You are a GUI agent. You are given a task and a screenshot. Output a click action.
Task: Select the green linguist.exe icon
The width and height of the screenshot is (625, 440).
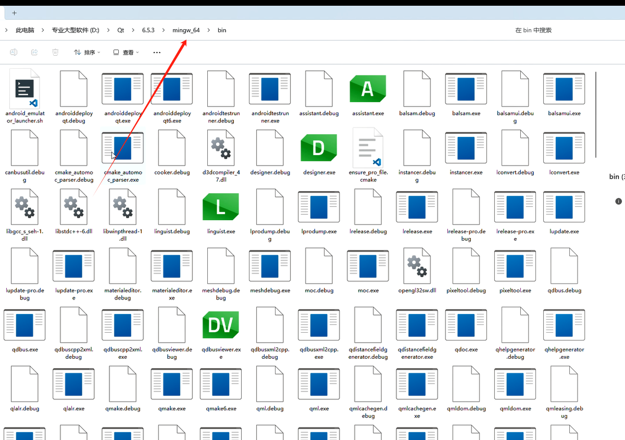coord(220,207)
